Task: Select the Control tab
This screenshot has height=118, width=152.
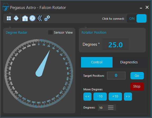Action: tap(97, 62)
